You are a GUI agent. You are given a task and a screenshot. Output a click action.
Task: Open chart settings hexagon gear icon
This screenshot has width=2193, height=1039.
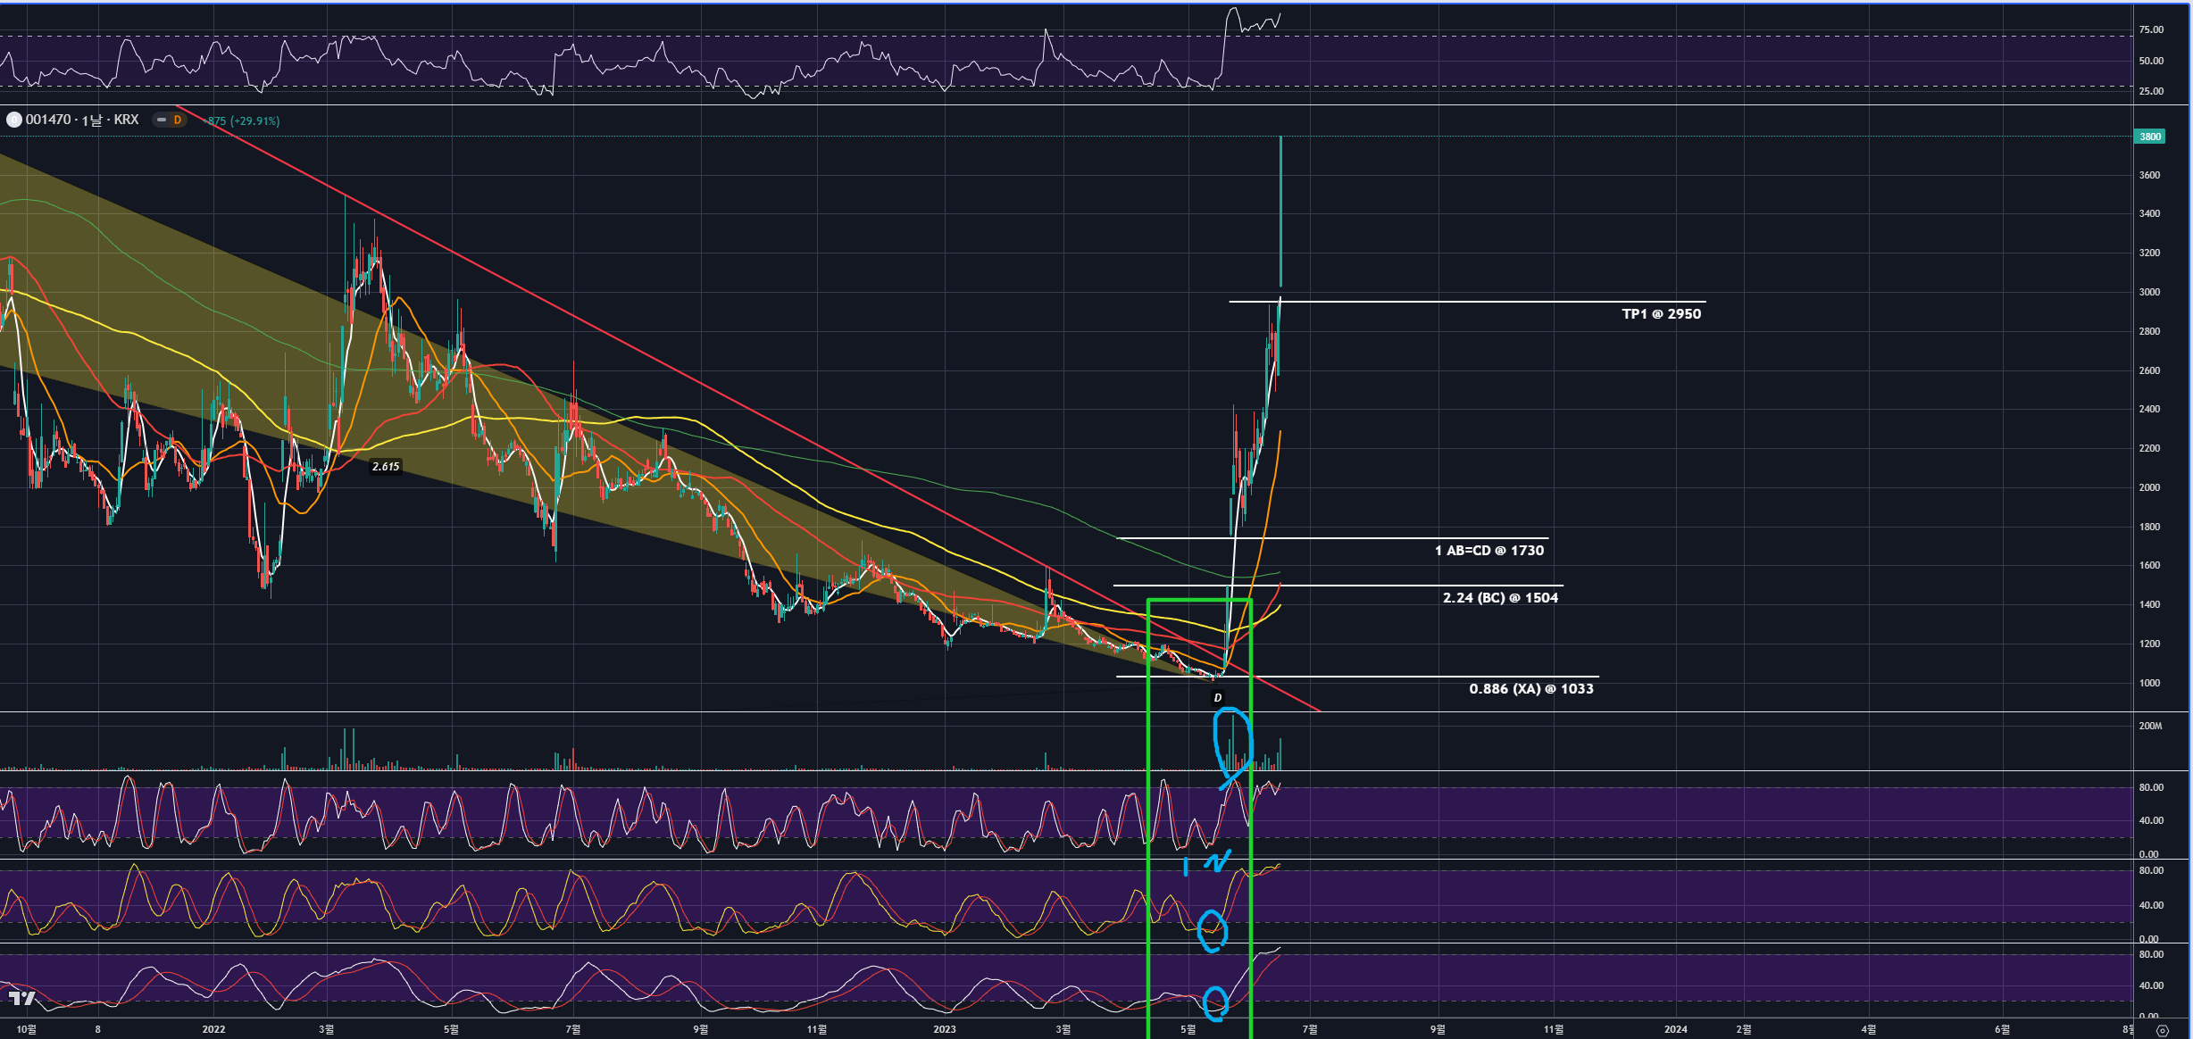coord(2162,1030)
